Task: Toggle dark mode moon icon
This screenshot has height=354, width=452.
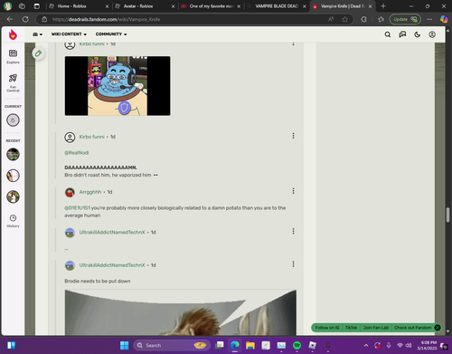Action: point(418,34)
